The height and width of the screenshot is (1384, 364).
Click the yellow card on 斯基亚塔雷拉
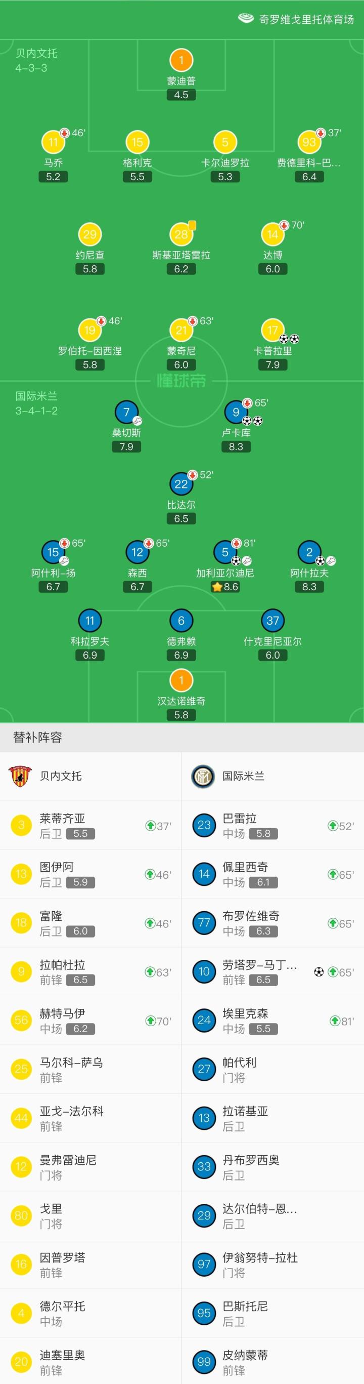pyautogui.click(x=192, y=226)
